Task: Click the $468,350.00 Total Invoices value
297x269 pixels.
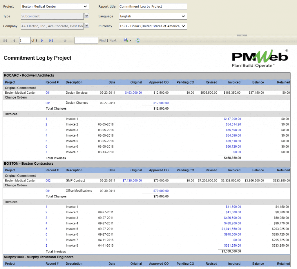Action: point(232,158)
